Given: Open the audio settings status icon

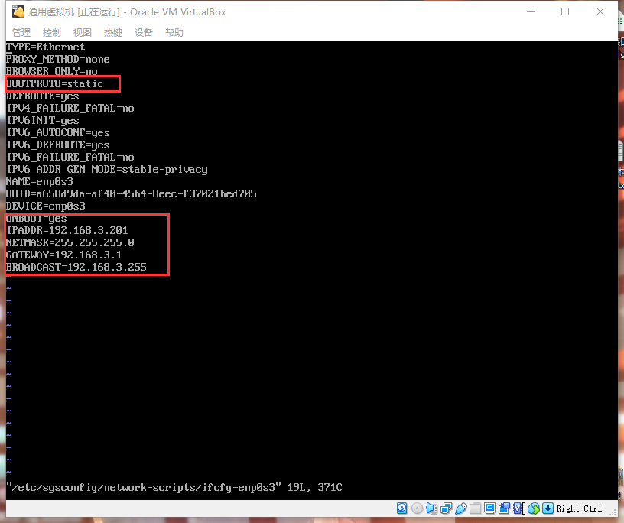Looking at the screenshot, I should pos(431,508).
